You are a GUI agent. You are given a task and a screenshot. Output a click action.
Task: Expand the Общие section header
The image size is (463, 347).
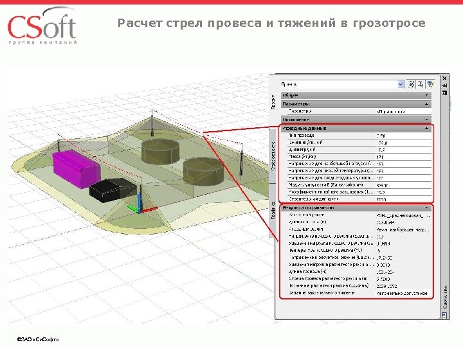click(356, 95)
